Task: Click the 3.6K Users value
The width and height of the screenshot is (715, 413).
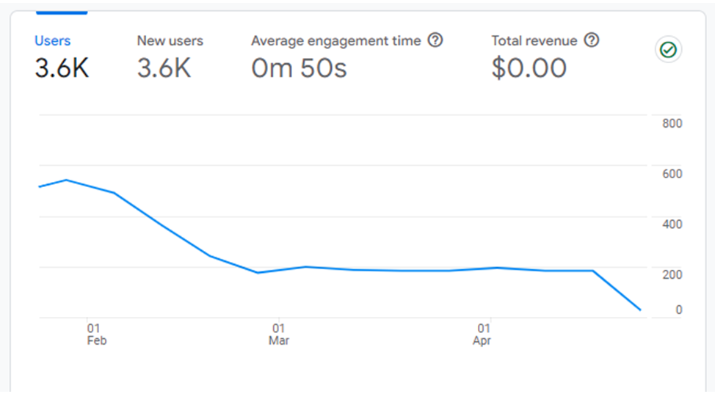Action: [62, 68]
